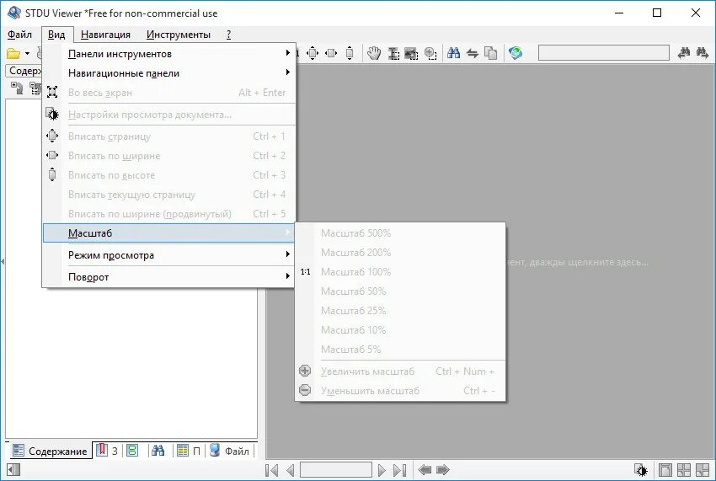Pick the Zoom selection tool icon
The height and width of the screenshot is (481, 716).
(x=430, y=53)
